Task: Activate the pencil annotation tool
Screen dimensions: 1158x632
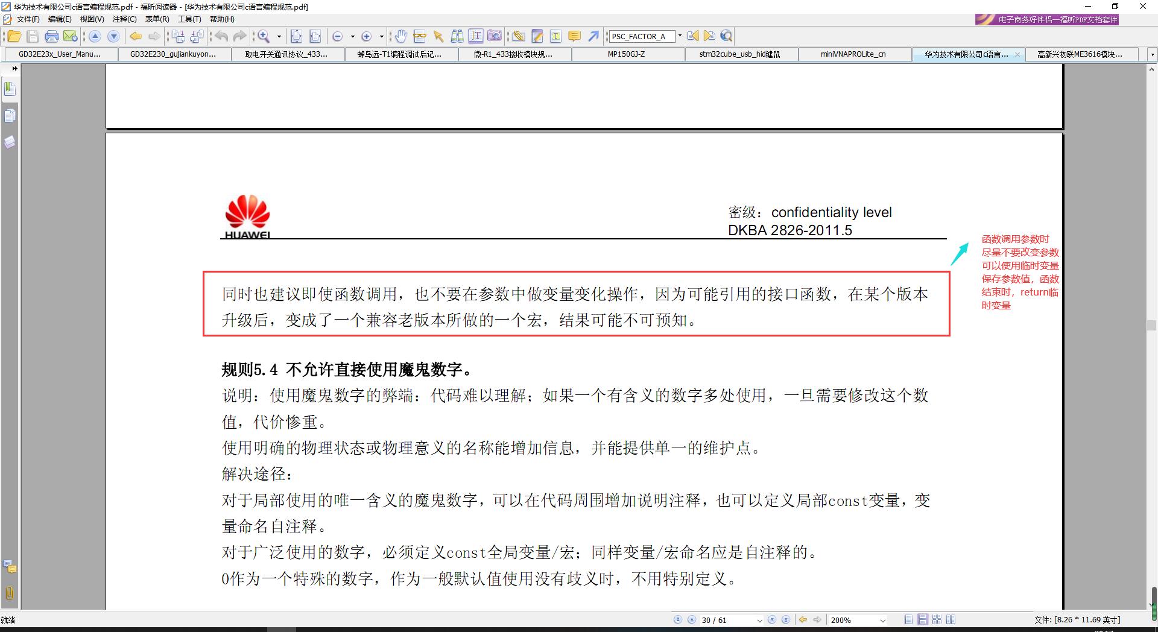Action: pyautogui.click(x=536, y=36)
